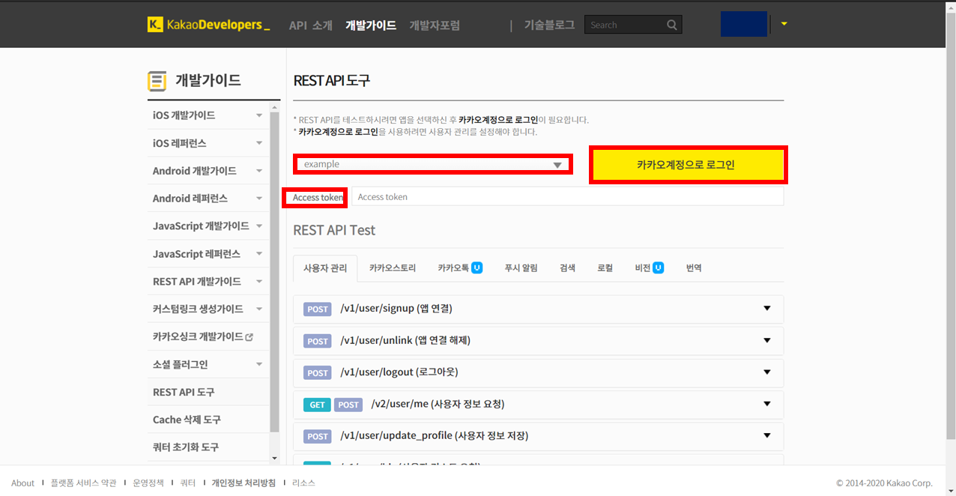Click the U badge on the 비전 tab
The width and height of the screenshot is (956, 496).
tap(658, 267)
